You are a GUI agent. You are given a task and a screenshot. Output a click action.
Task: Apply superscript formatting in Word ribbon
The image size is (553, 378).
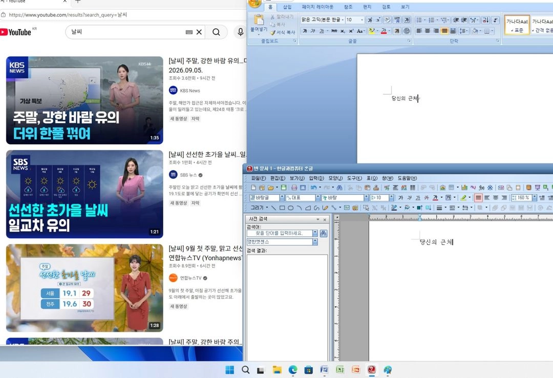click(351, 31)
